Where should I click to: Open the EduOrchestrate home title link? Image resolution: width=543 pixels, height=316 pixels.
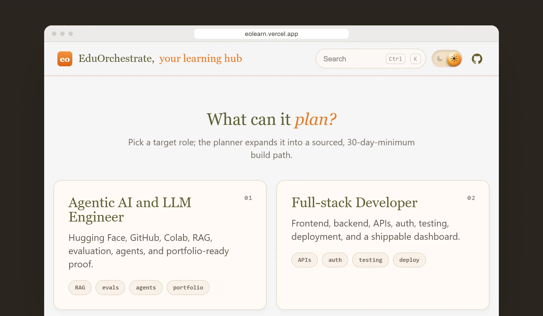[x=116, y=59]
